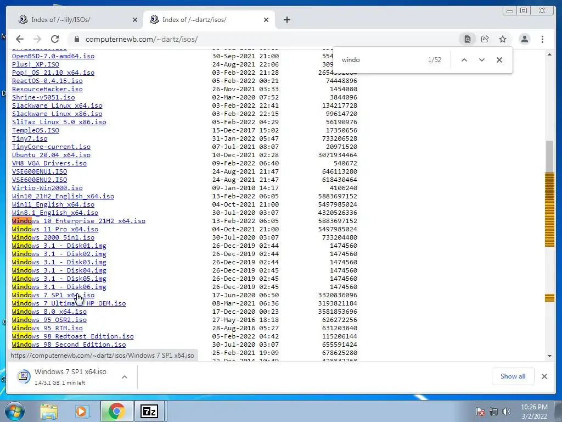Viewport: 562px width, 422px height.
Task: Share this page via share icon
Action: click(x=485, y=39)
